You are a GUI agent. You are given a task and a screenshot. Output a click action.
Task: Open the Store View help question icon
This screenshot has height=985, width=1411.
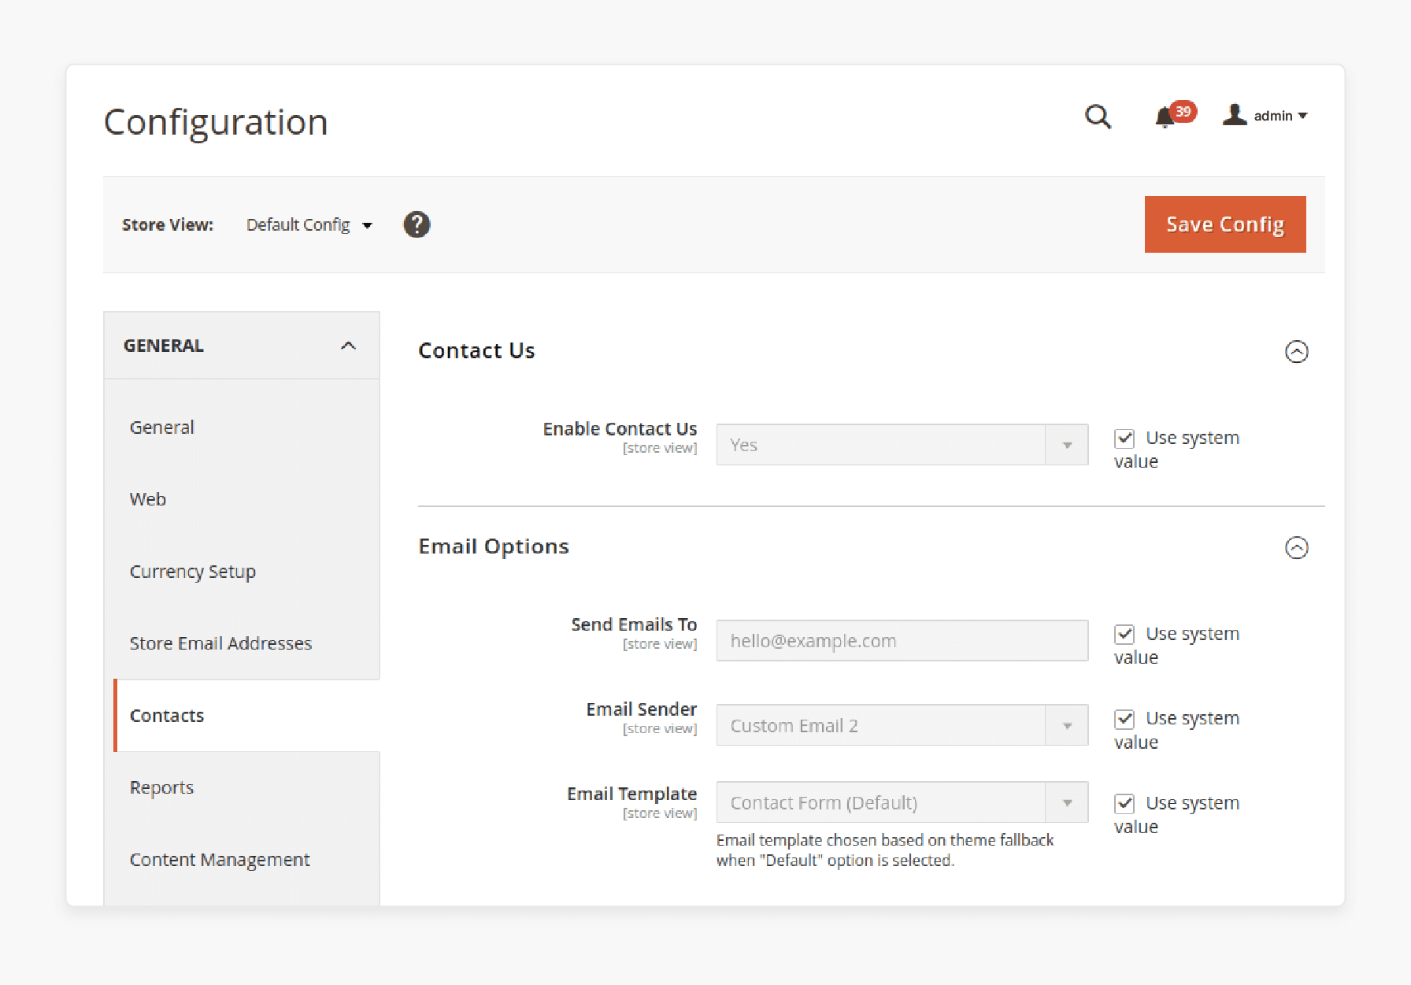tap(417, 224)
